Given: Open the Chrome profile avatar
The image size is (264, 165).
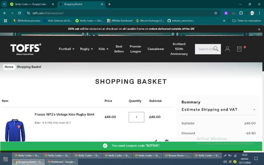Looking at the screenshot, I should tap(252, 13).
